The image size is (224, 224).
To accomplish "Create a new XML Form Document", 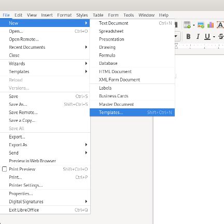I will pyautogui.click(x=132, y=80).
